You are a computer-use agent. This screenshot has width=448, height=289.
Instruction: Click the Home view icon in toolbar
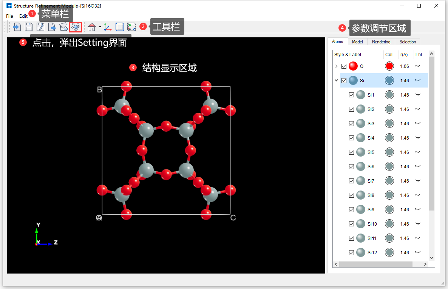point(92,27)
